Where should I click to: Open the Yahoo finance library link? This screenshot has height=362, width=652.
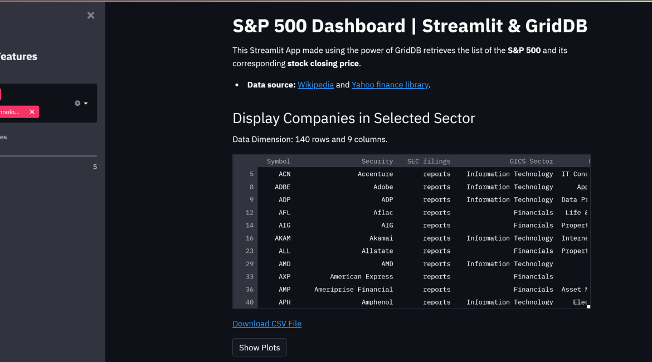point(390,85)
